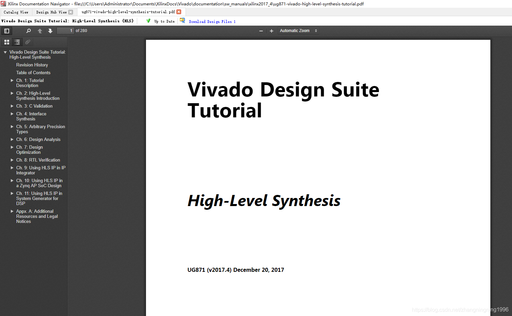This screenshot has width=512, height=316.
Task: Click 'UG871 (v2017.4) December 20, 2017' text
Action: (x=236, y=270)
